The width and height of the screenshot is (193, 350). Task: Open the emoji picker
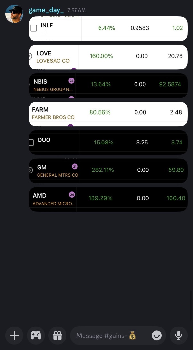point(156,336)
